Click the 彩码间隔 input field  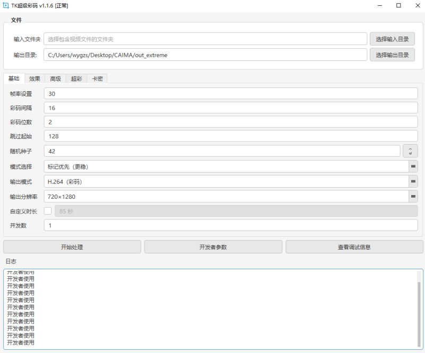pyautogui.click(x=231, y=108)
